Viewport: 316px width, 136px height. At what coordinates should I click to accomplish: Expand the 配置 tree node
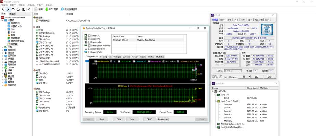[2, 80]
